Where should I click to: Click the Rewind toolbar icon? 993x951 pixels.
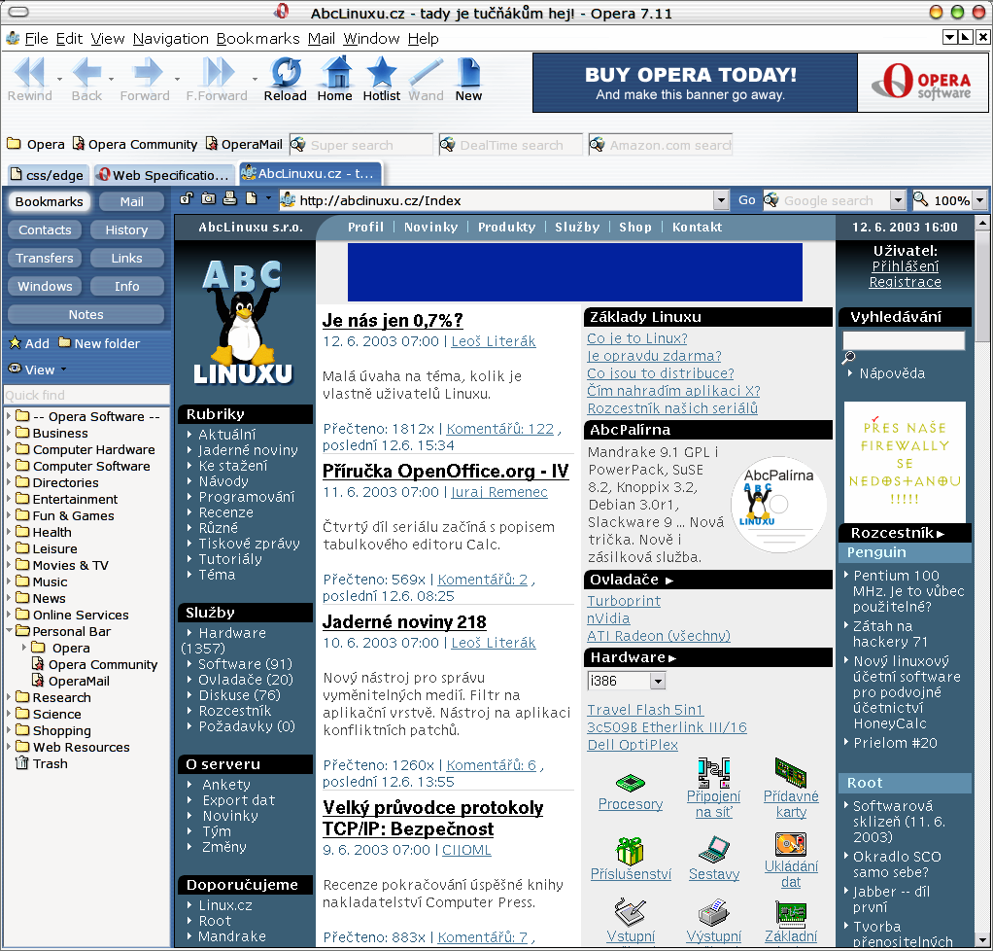29,72
